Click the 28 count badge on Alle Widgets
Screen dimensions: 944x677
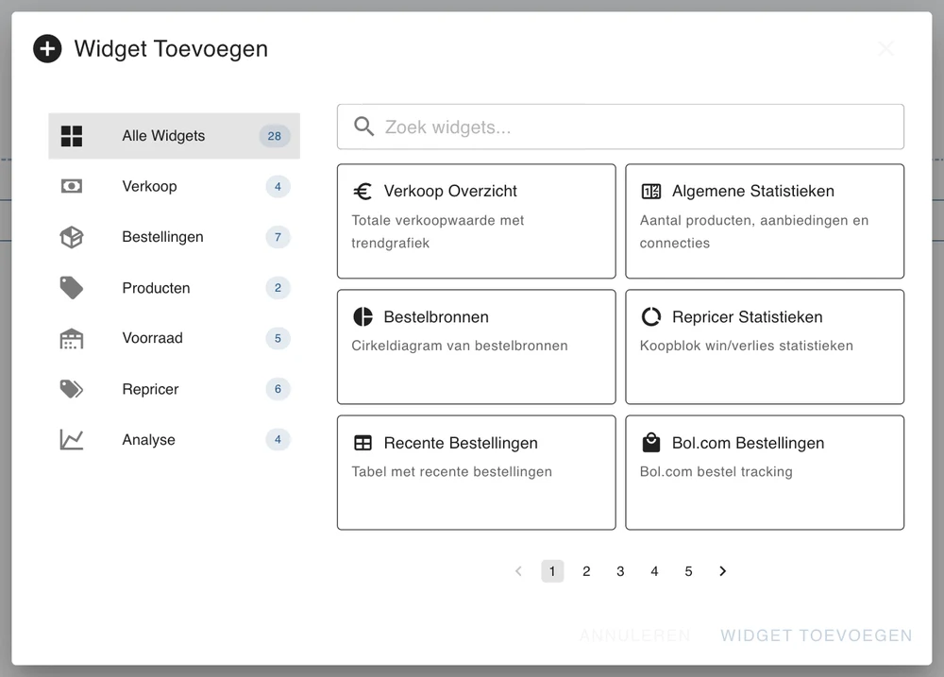(x=275, y=136)
